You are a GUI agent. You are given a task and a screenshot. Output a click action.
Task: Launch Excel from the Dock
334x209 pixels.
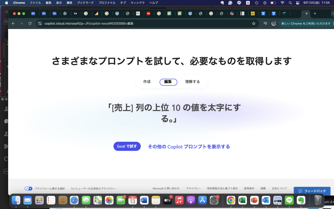pos(242,200)
